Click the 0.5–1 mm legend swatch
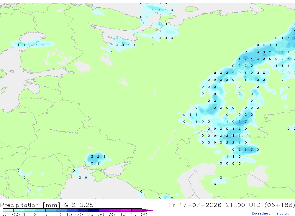This screenshot has width=295, height=216. tap(19, 210)
